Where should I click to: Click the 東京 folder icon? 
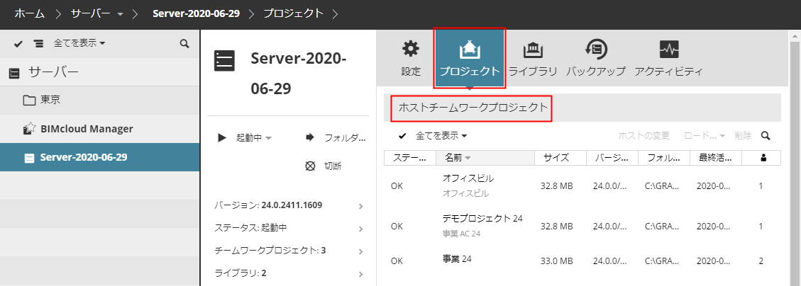30,100
